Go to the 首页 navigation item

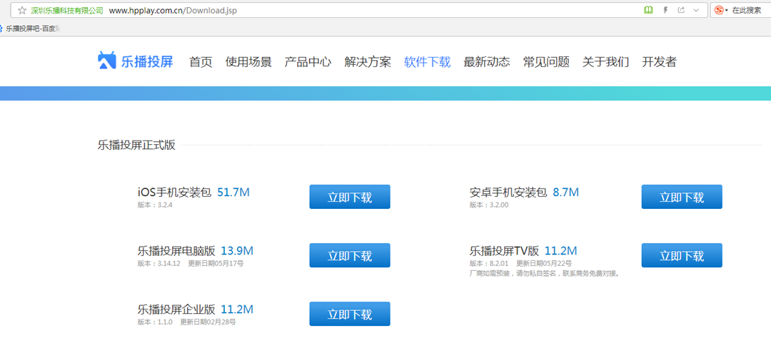point(201,62)
